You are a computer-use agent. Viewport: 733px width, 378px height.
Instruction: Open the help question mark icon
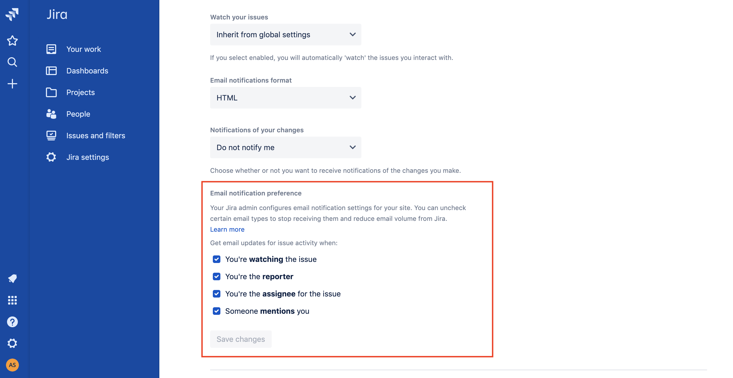(12, 322)
